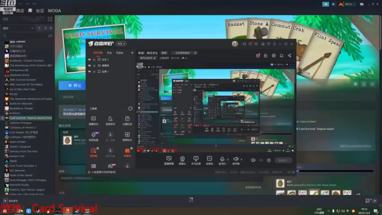Add a 多媒体 media source
This screenshot has width=382, height=215.
pos(210,161)
